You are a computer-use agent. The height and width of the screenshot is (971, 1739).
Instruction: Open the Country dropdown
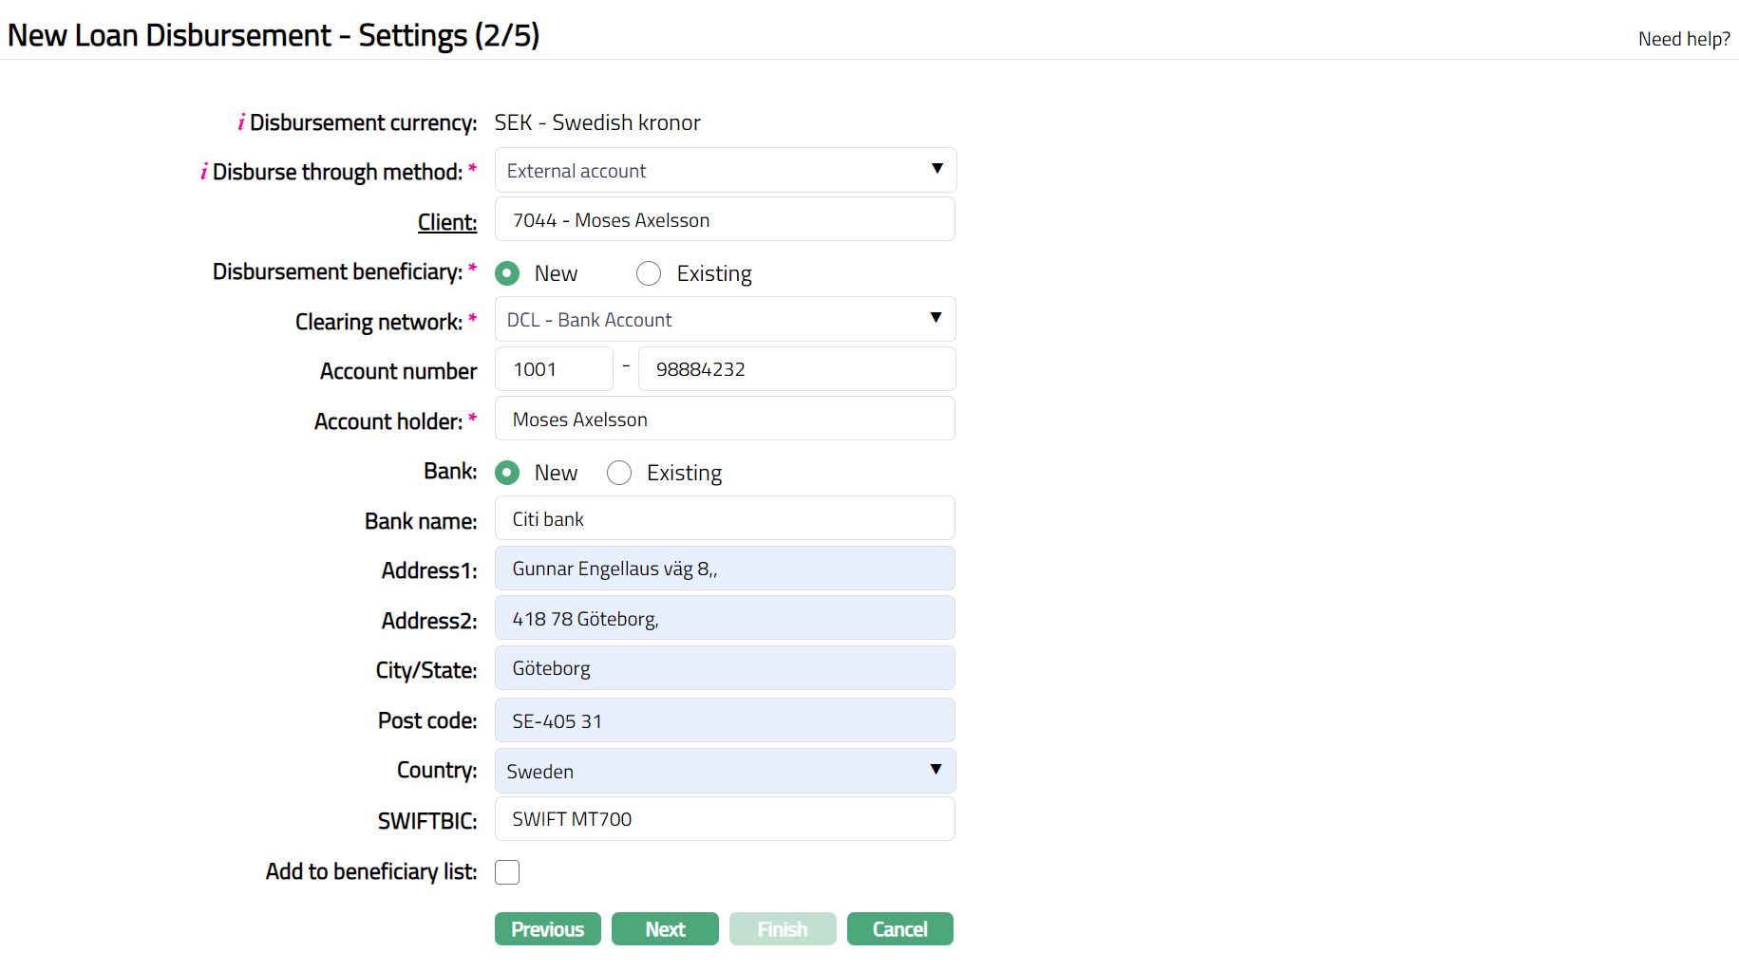pos(725,771)
